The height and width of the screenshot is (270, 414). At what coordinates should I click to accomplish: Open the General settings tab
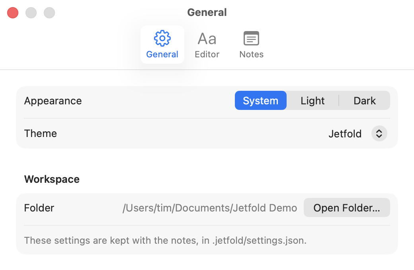(162, 44)
